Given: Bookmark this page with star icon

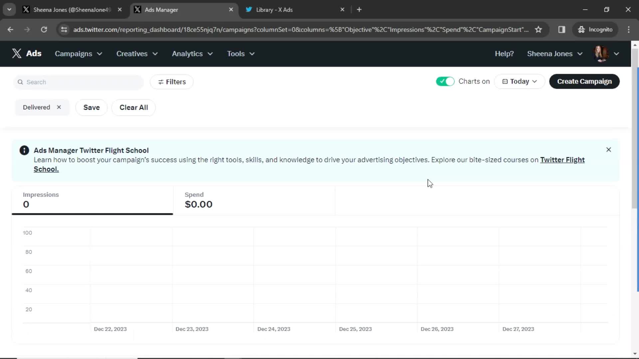Looking at the screenshot, I should 538,30.
